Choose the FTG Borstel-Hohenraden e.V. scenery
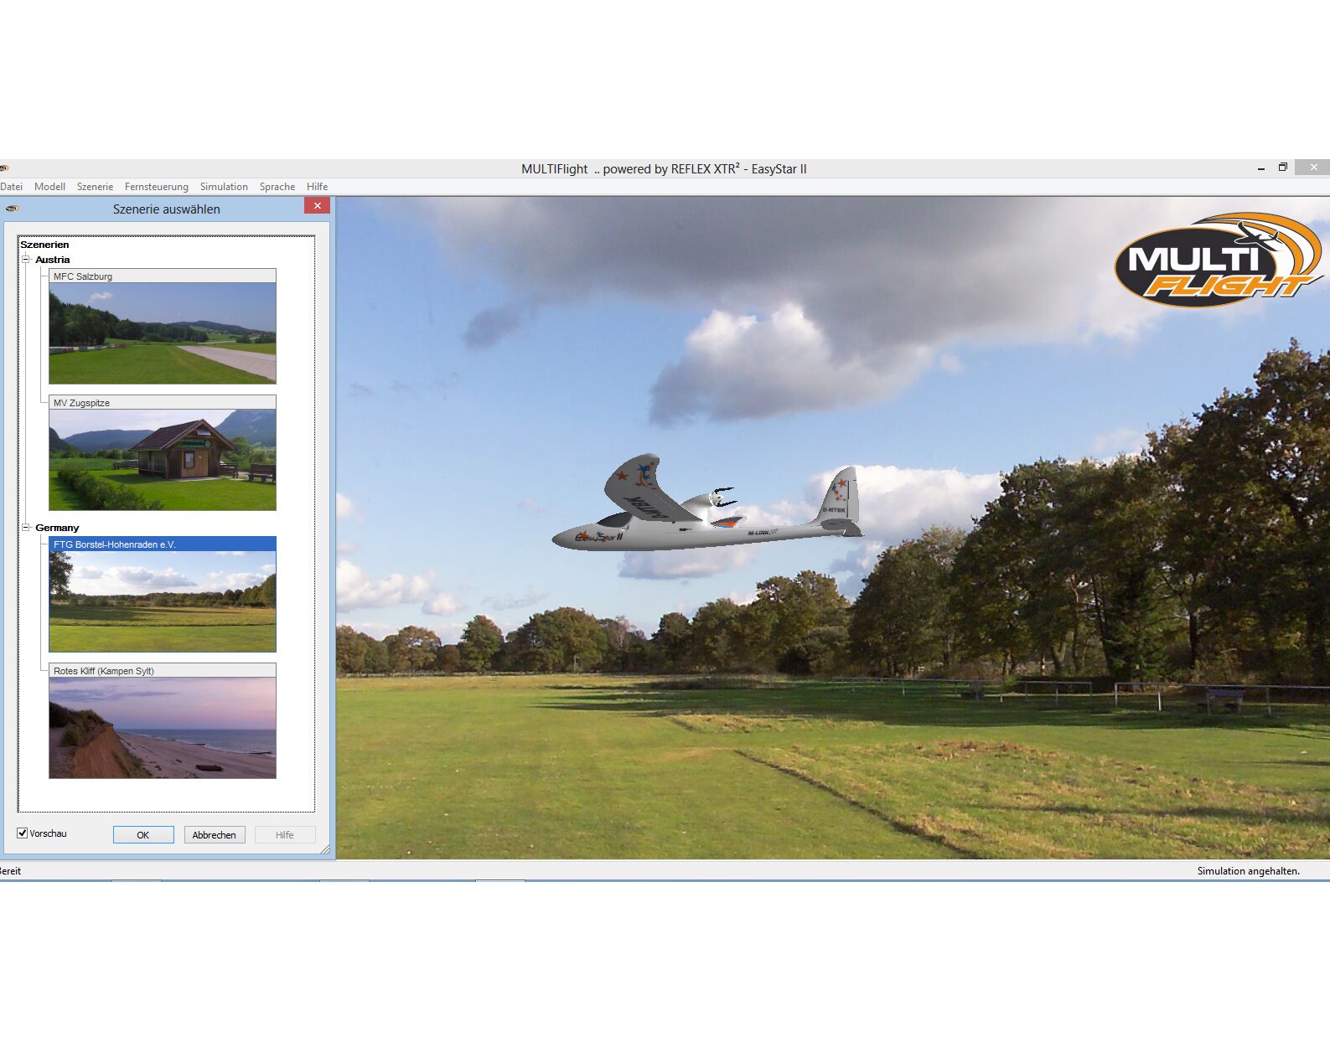1330x1042 pixels. 162,601
